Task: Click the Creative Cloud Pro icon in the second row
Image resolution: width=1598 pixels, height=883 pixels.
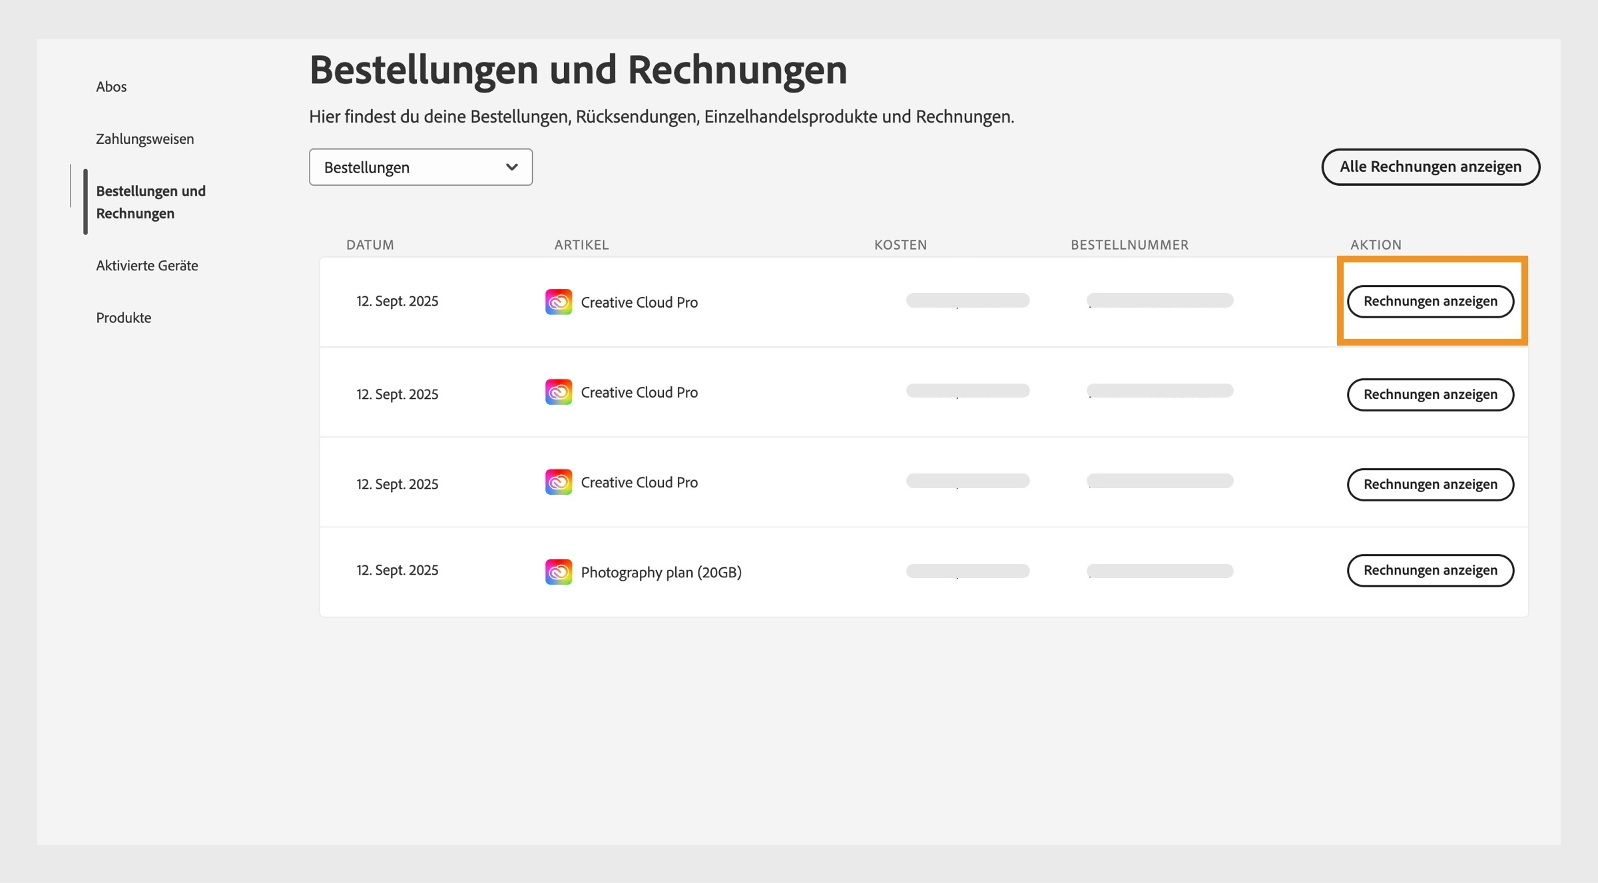Action: 559,392
